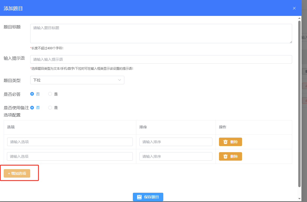Click the scrollbar up arrow
This screenshot has height=202, width=307.
(x=299, y=18)
